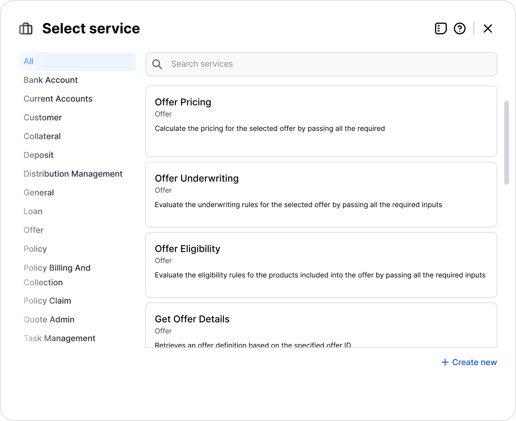Viewport: 516px width, 421px height.
Task: Filter services by Bank Account
Action: pyautogui.click(x=51, y=80)
